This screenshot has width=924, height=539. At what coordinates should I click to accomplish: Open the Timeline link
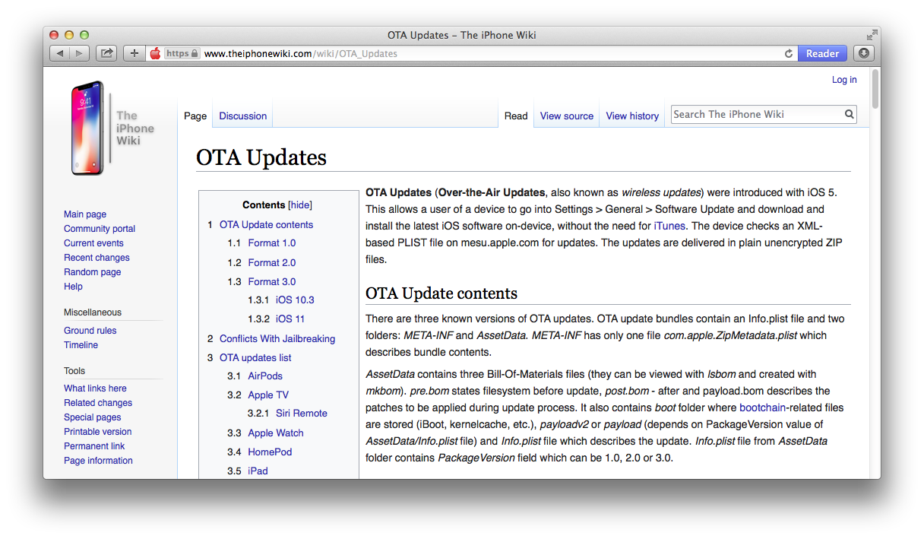click(81, 345)
